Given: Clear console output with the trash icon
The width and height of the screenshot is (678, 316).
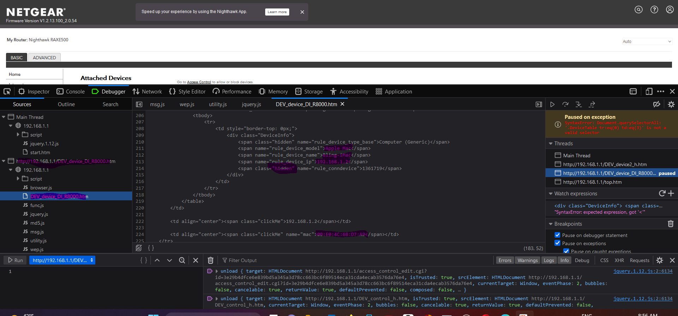Looking at the screenshot, I should click(210, 260).
